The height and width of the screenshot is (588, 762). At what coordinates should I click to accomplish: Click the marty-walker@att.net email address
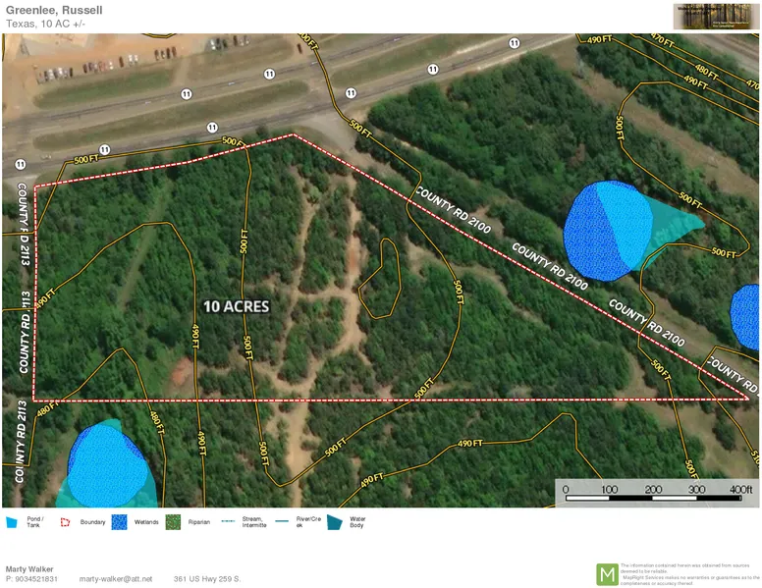116,579
